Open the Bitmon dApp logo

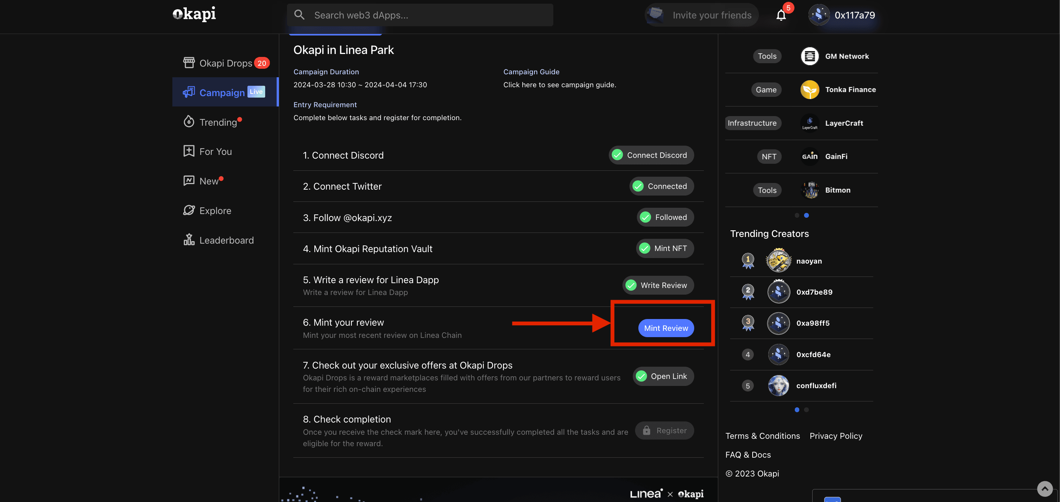point(810,190)
